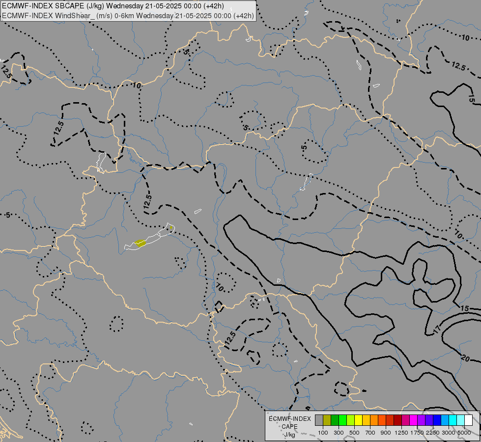Click the olive CAPE patch on the lake

point(141,243)
